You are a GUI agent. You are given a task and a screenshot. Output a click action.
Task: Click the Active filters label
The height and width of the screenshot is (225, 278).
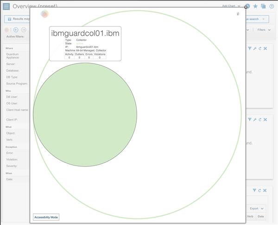coord(15,37)
